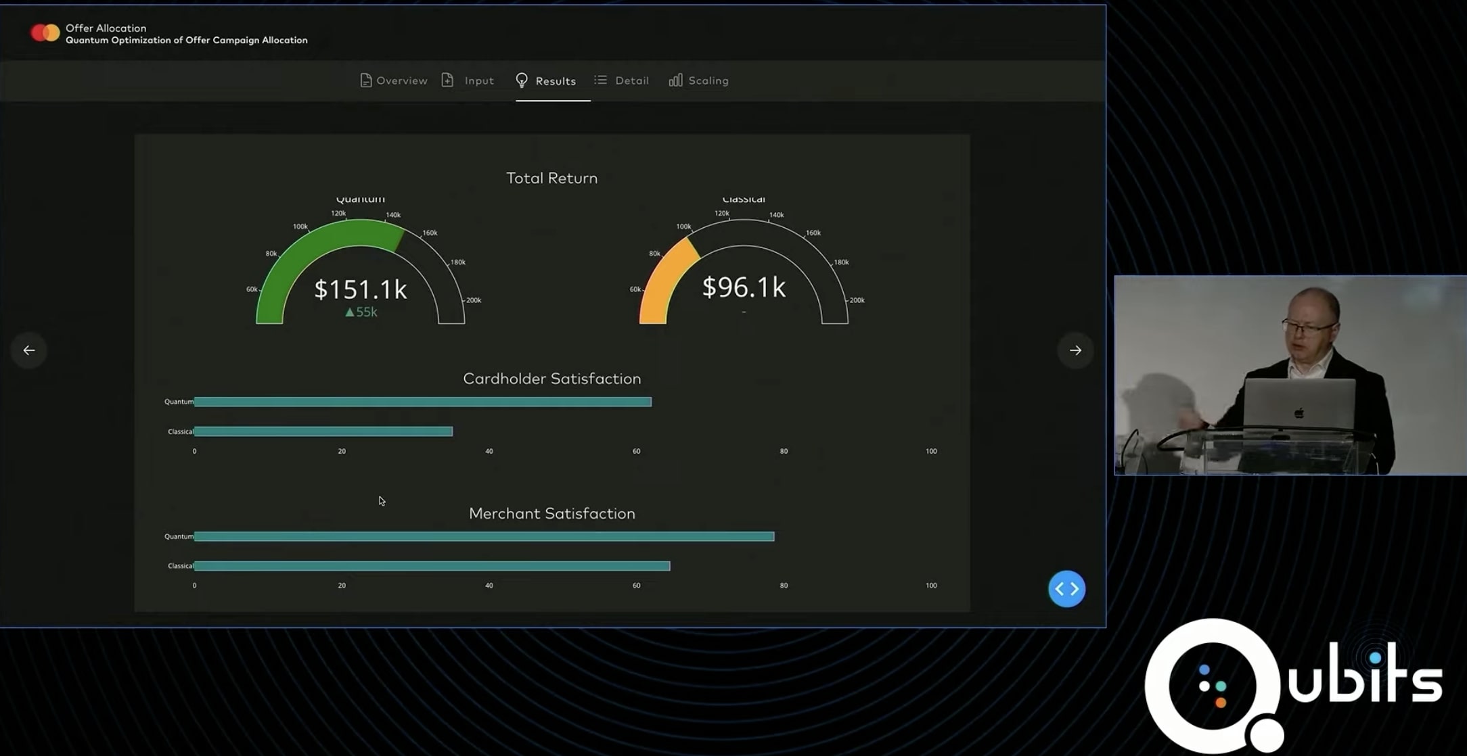Click the speaker video thumbnail
Screen dimensions: 1467x756
(1290, 375)
